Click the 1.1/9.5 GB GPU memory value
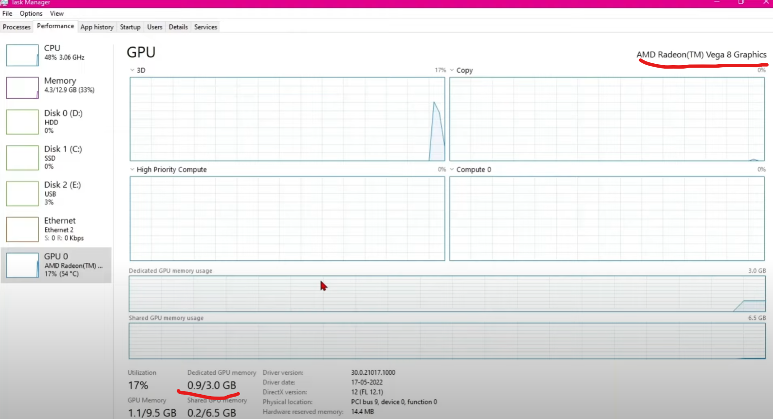 point(152,413)
